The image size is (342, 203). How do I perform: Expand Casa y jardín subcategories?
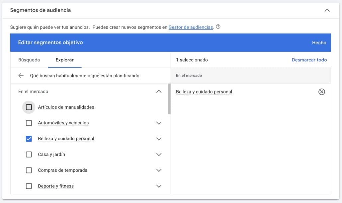click(159, 155)
